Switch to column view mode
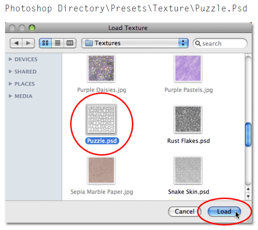This screenshot has height=230, width=258. (70, 43)
